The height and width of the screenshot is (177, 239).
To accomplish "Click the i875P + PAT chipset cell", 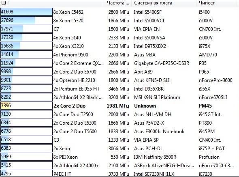I will [x=212, y=149].
